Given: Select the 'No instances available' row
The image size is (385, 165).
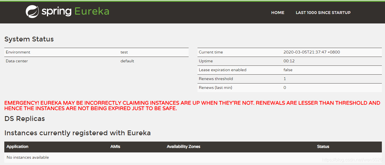Looking at the screenshot, I should tap(193, 157).
